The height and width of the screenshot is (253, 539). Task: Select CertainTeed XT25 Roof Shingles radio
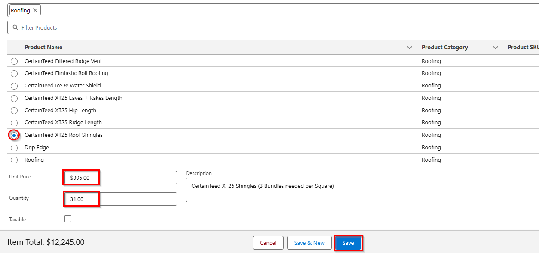pos(14,135)
